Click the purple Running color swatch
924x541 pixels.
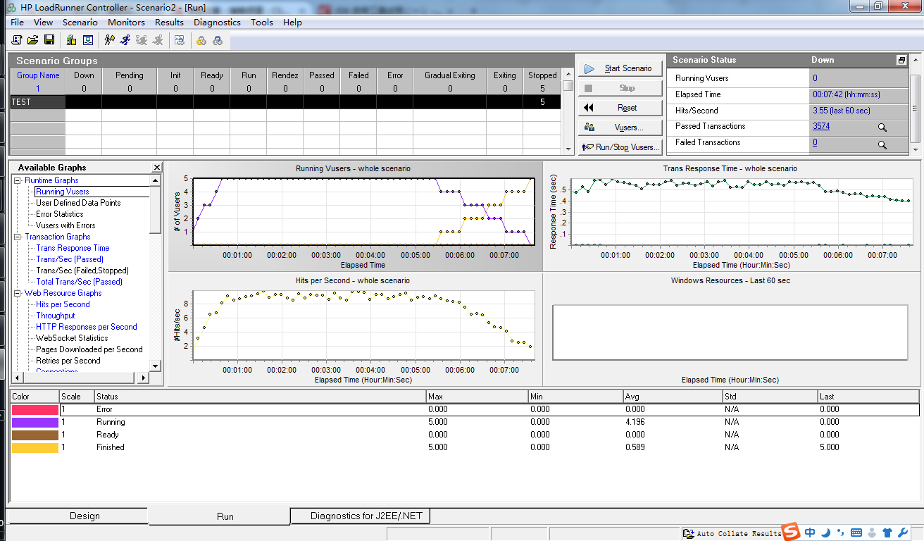35,422
